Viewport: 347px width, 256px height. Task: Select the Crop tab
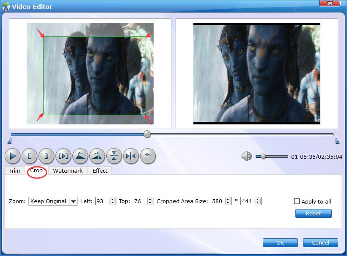[36, 171]
